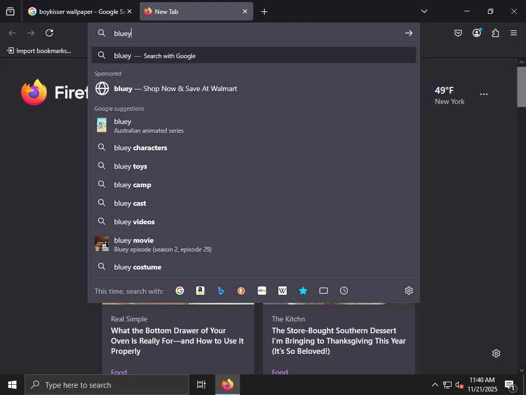Click the muted volume tray icon

point(459,385)
